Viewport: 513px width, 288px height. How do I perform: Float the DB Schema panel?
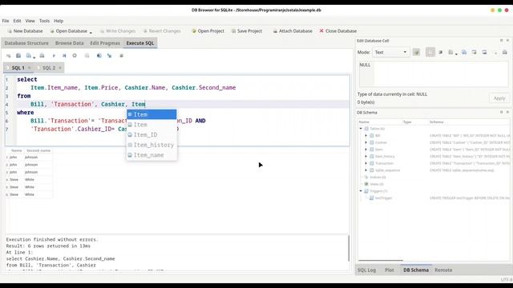pos(501,112)
